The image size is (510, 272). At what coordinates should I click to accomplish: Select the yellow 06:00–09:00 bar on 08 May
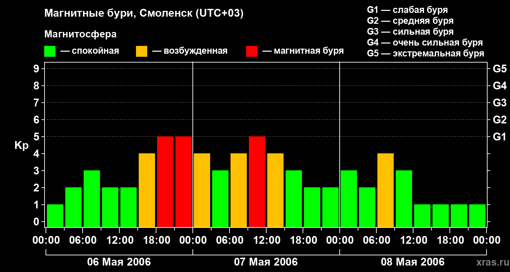[x=386, y=190]
